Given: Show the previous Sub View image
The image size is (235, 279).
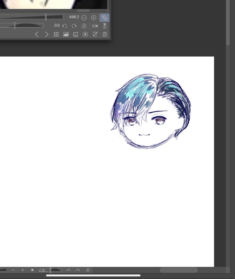Looking at the screenshot, I should [x=37, y=34].
